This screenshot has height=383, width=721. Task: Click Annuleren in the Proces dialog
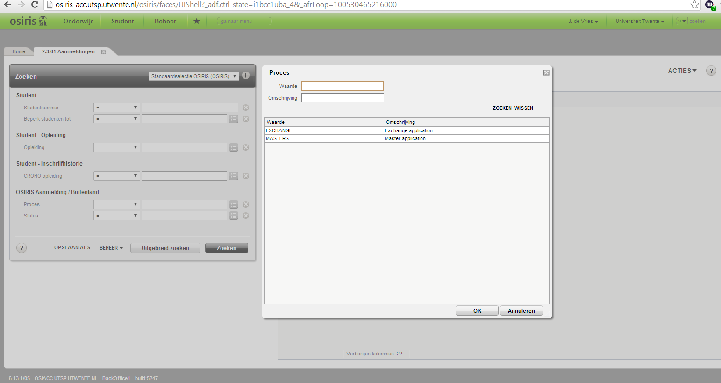(x=521, y=311)
